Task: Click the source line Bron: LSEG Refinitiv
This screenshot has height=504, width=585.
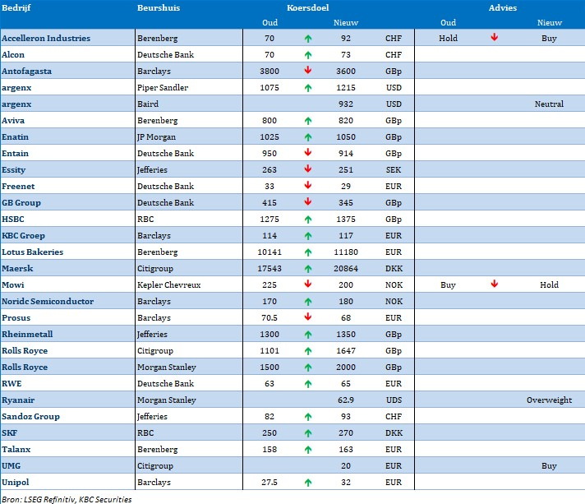Action: pyautogui.click(x=67, y=500)
